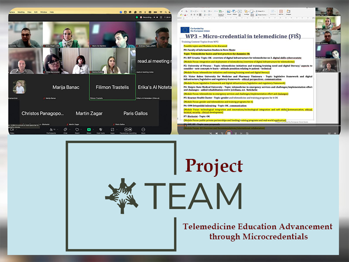Select the Marija Banac participant tile
The height and width of the screenshot is (262, 349).
pos(66,87)
